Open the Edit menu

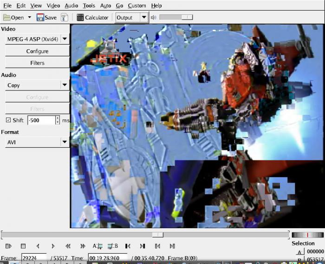click(21, 6)
